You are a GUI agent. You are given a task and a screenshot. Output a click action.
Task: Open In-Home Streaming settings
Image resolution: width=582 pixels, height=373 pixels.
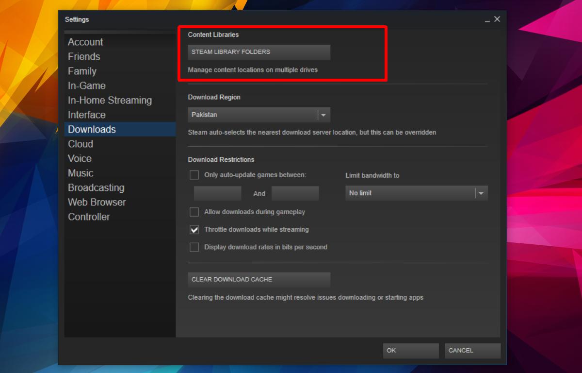(x=110, y=100)
